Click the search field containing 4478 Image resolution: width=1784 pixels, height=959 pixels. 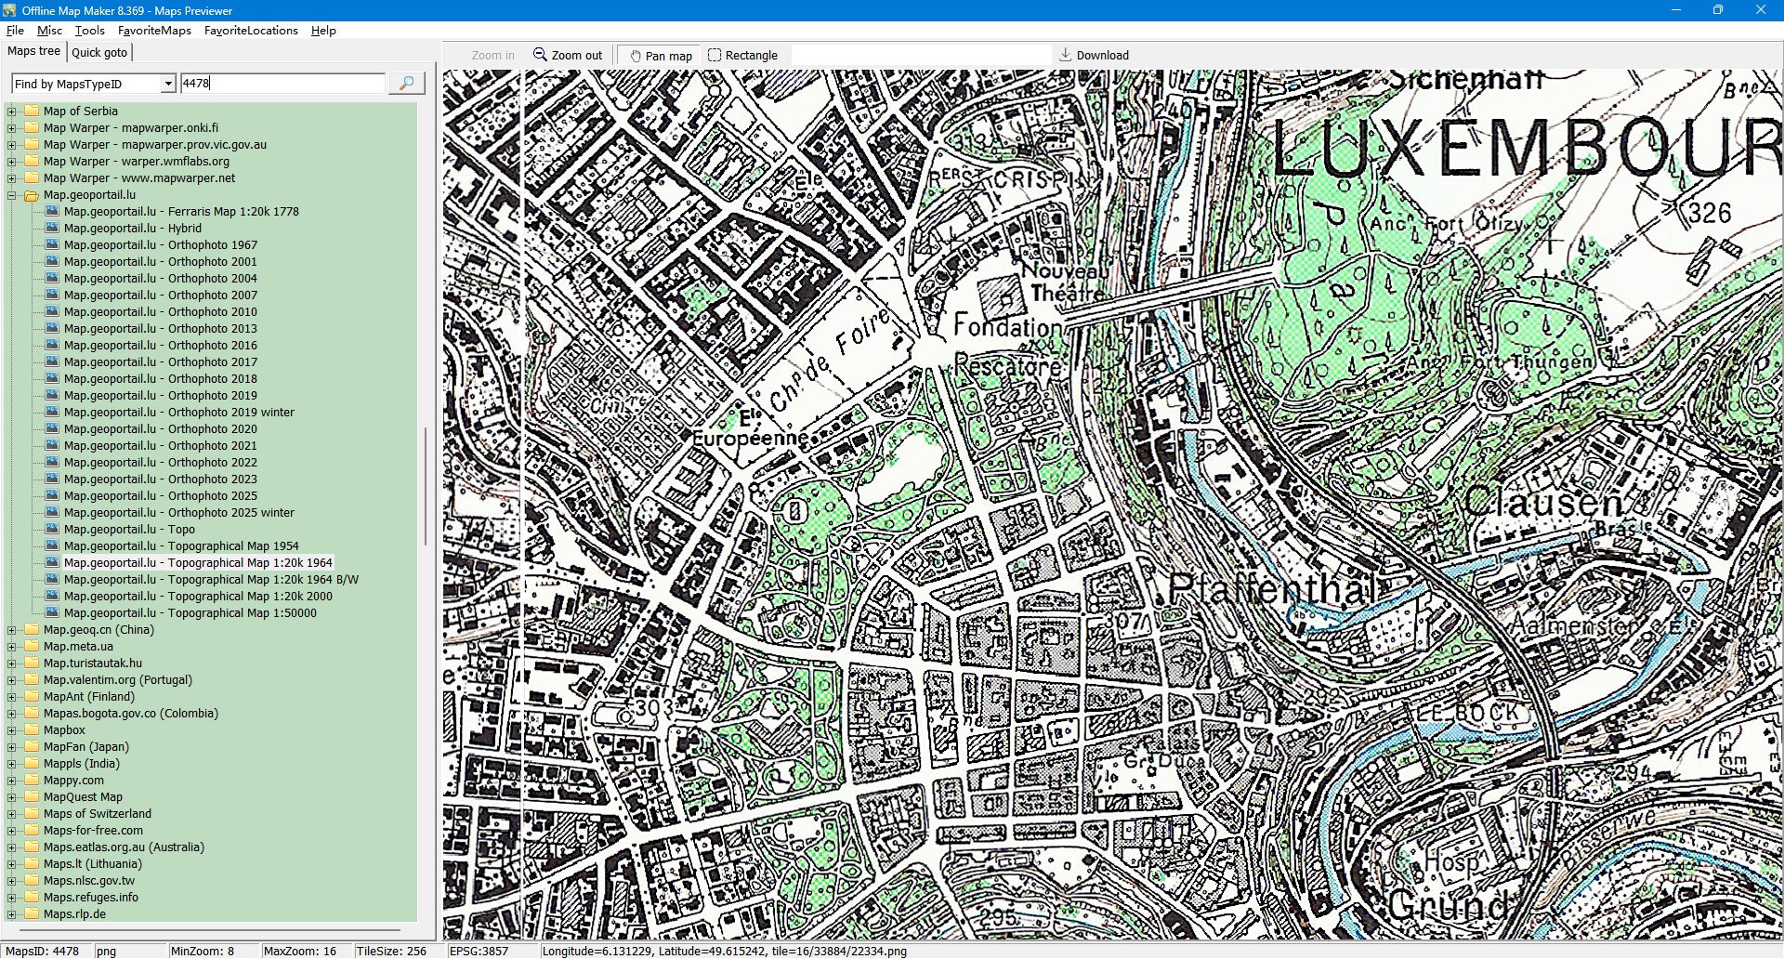coord(282,84)
